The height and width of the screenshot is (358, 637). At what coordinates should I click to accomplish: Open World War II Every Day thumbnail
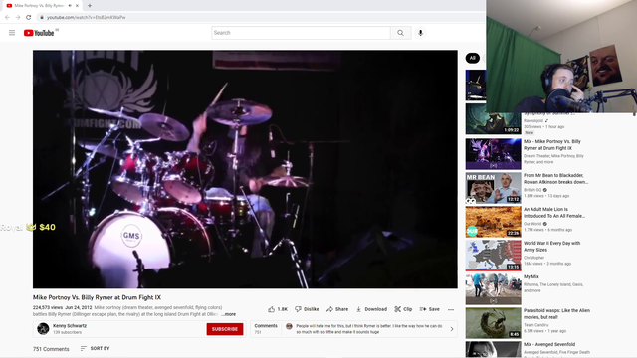point(494,256)
